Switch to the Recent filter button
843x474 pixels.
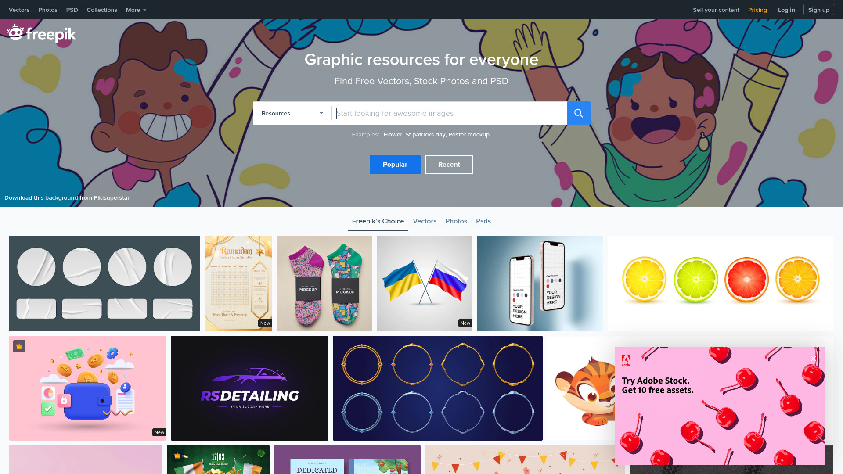point(449,165)
